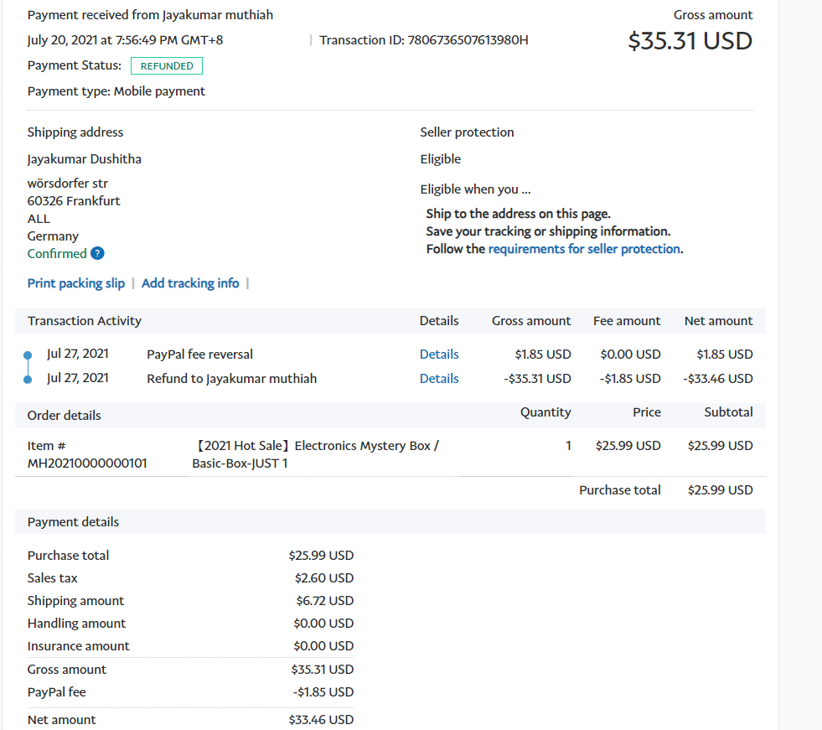Click the PayPal fee reversal activity label
The image size is (822, 730).
point(199,355)
